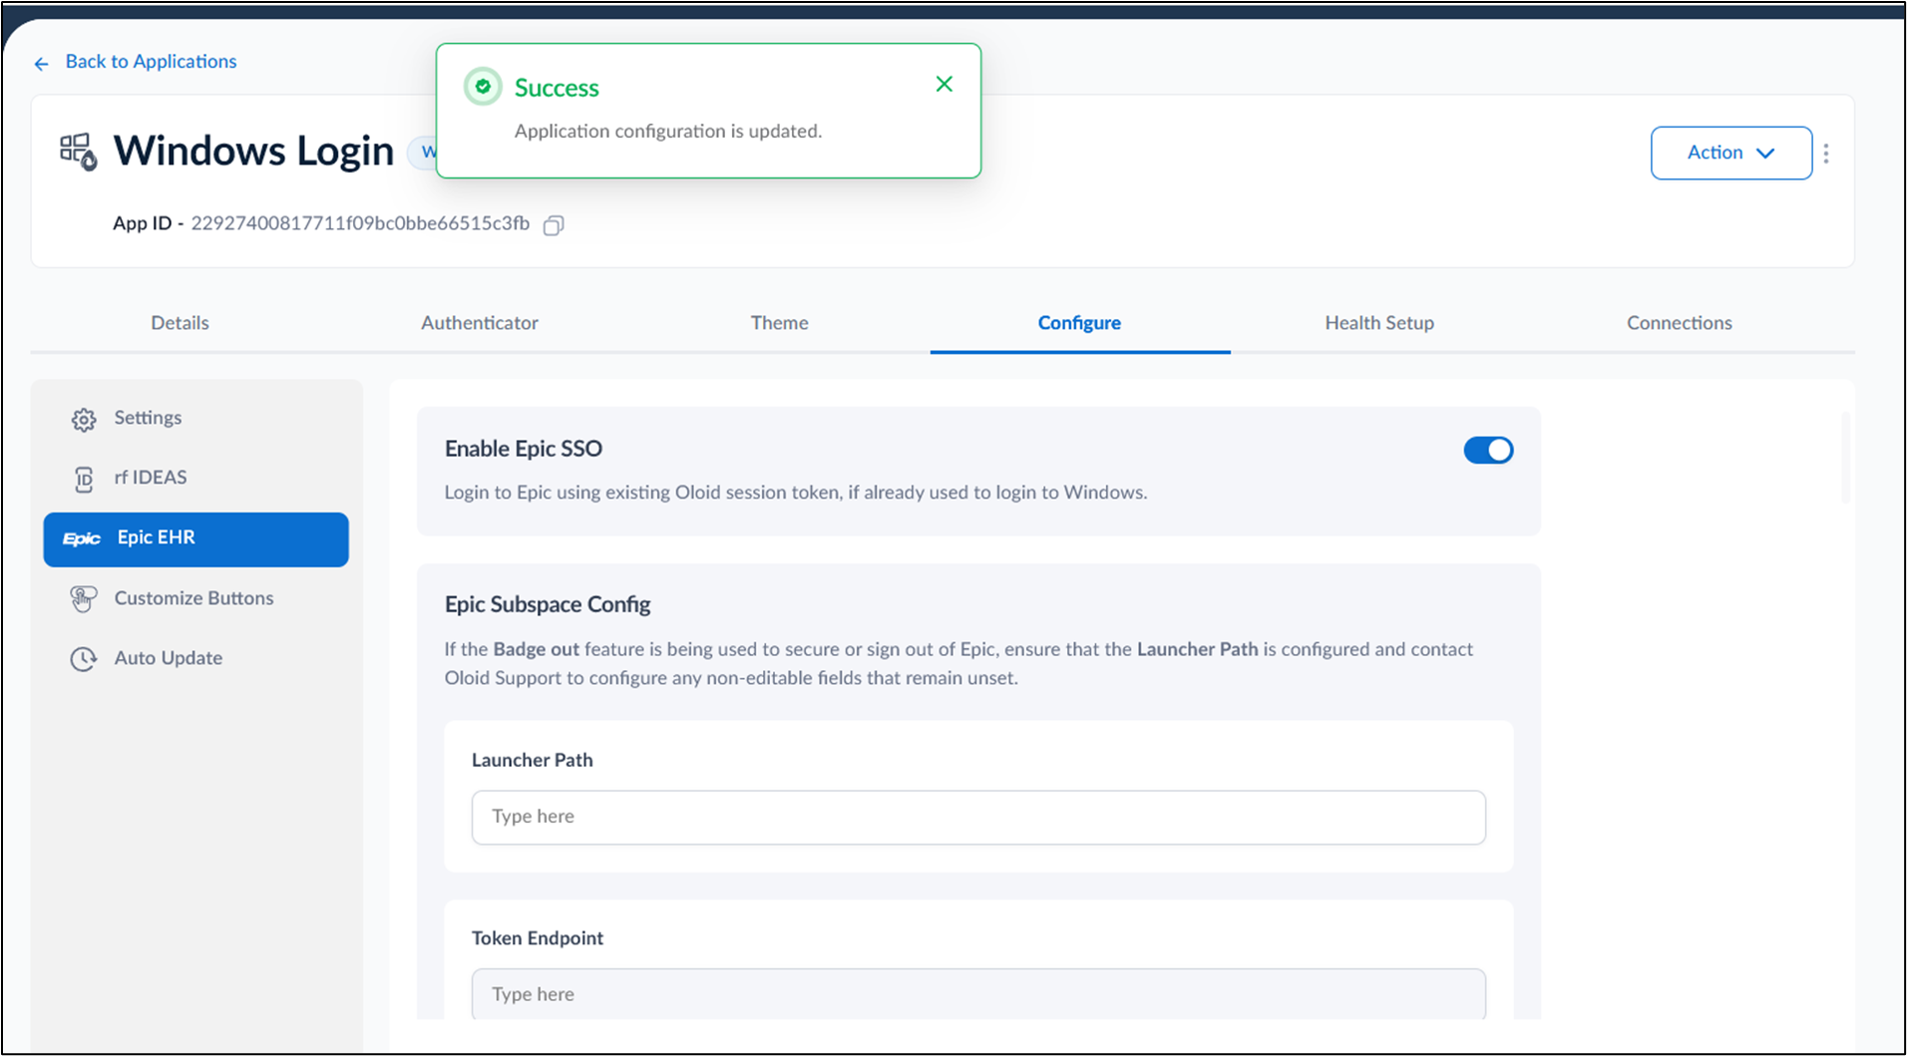Click the configuration panel vertical scrollbar
This screenshot has width=1907, height=1056.
point(1845,459)
